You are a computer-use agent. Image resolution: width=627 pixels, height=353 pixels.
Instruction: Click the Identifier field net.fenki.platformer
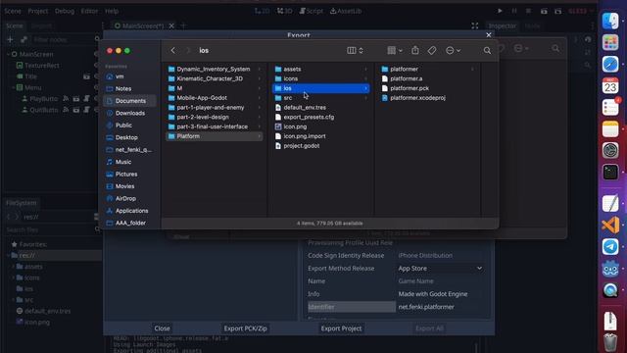[x=440, y=307]
